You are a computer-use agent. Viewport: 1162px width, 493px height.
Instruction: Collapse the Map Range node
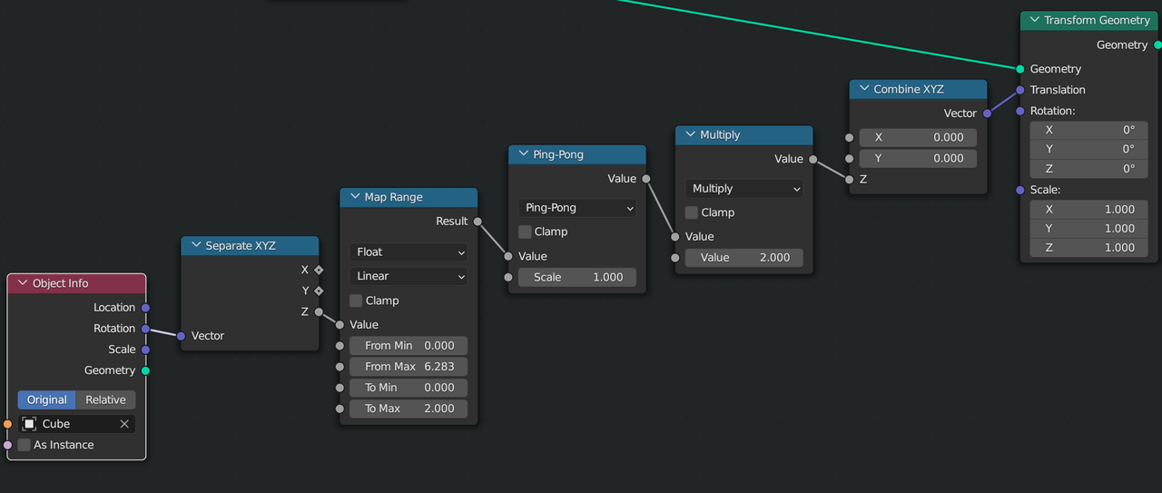tap(354, 197)
